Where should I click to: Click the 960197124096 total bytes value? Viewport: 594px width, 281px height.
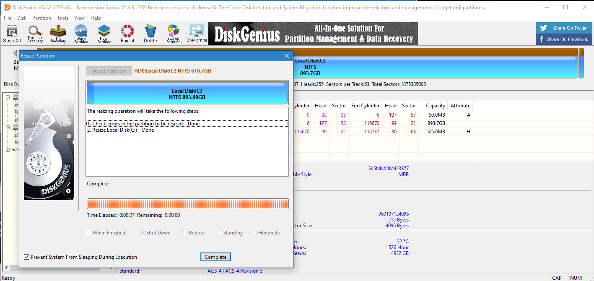pos(394,214)
